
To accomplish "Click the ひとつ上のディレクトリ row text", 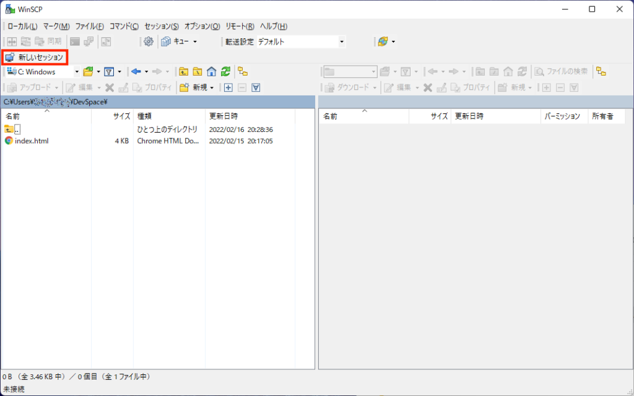I will tap(167, 130).
